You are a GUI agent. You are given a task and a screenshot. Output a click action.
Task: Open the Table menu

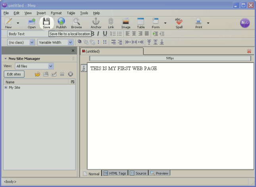click(71, 13)
